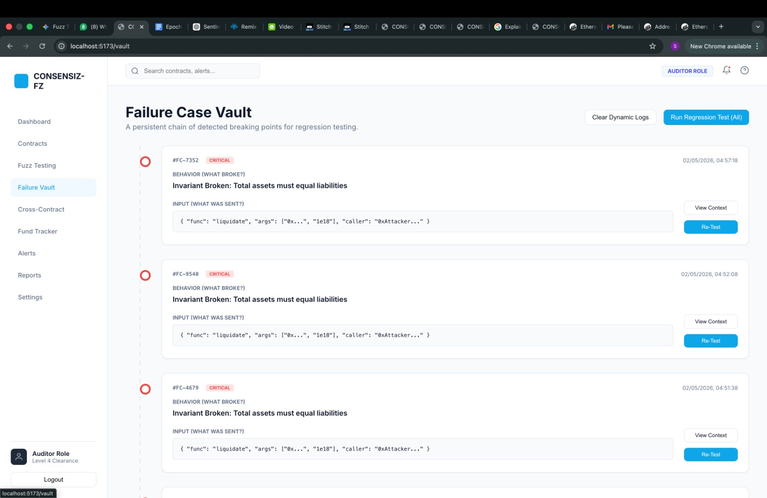Screen dimensions: 767x498
Task: Open Fund Tracker in the sidebar
Action: tap(53, 231)
